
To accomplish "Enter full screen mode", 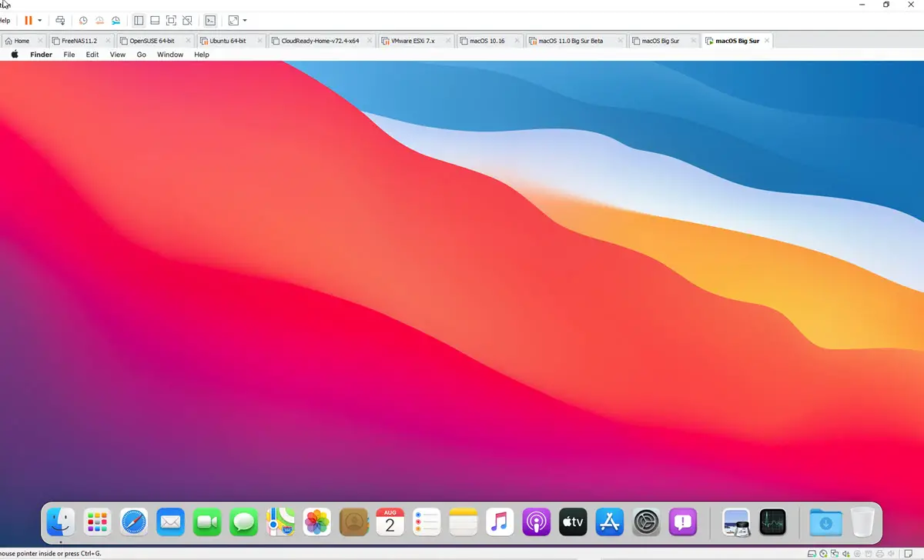I will click(x=171, y=21).
